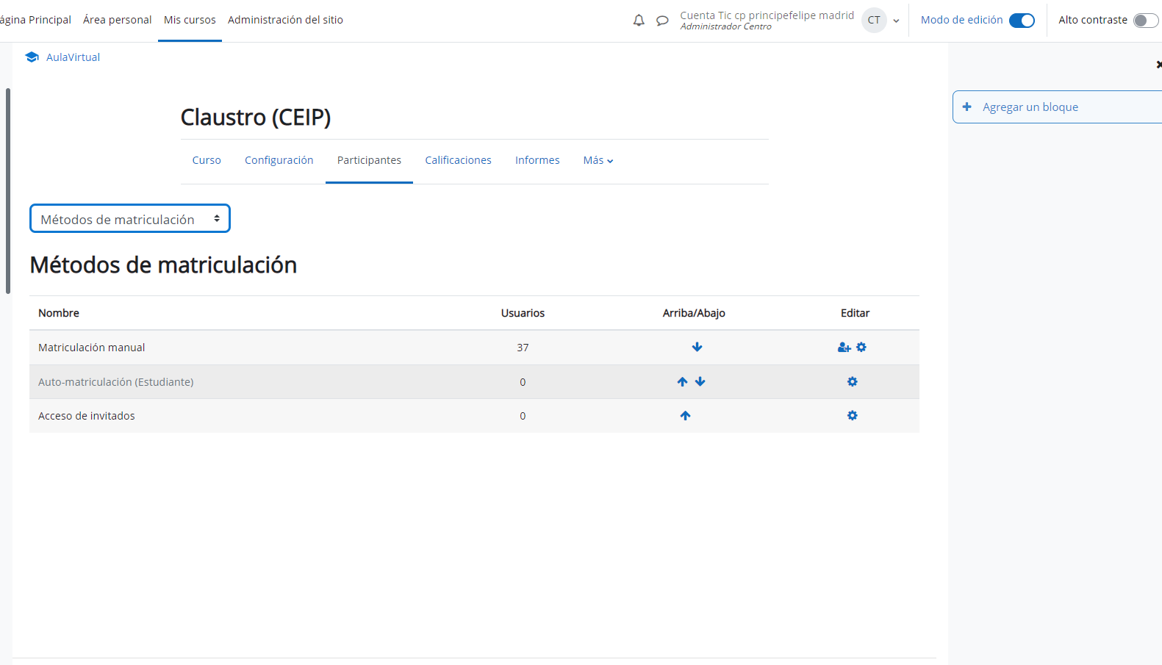The image size is (1162, 665).
Task: Open settings gear for Auto-matriculación (Estudiante)
Action: click(853, 381)
